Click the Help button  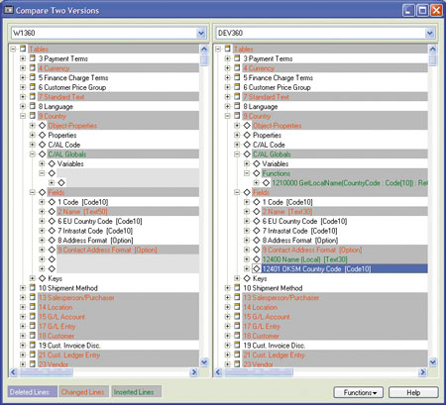[413, 392]
